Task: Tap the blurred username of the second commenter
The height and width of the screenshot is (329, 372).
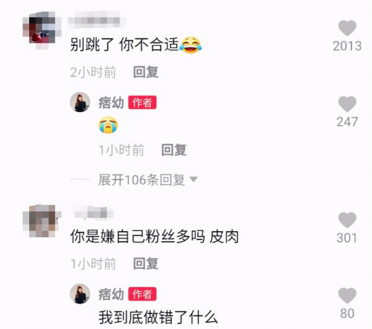Action: pyautogui.click(x=94, y=213)
